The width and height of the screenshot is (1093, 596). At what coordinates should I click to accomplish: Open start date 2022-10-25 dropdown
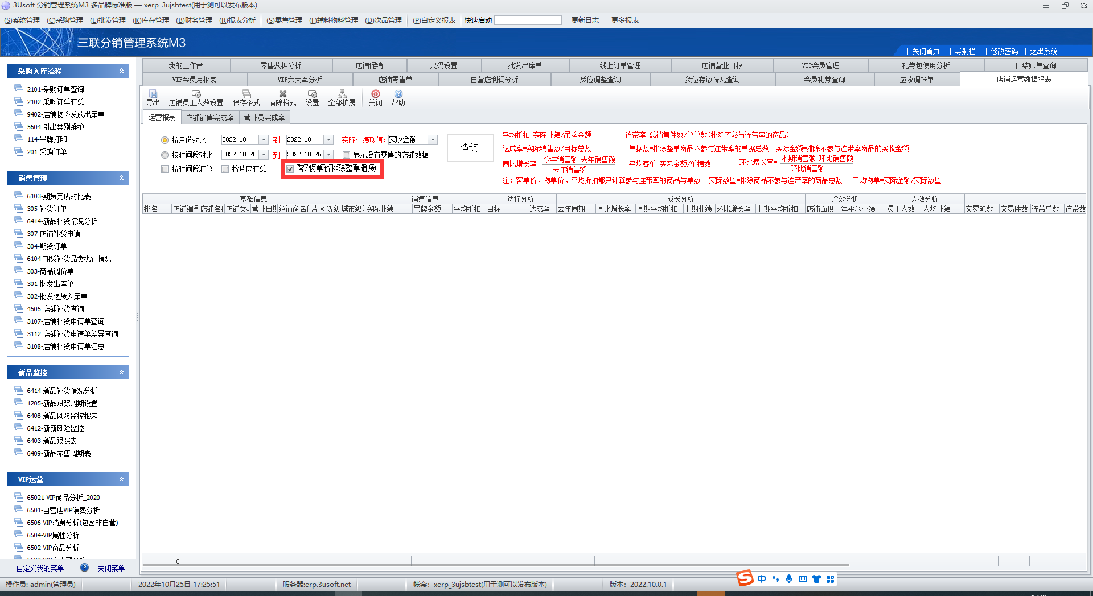click(264, 155)
